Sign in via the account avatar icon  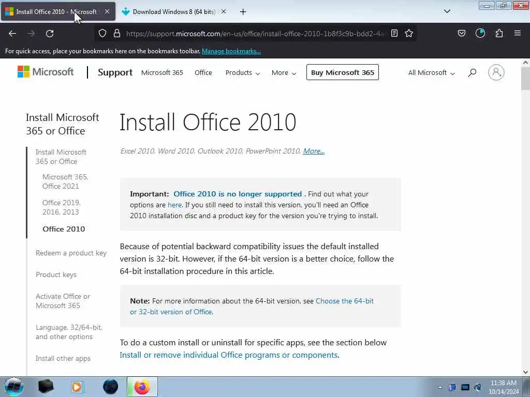click(x=496, y=72)
